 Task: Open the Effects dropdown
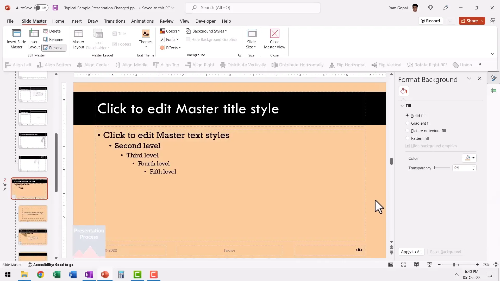pos(170,48)
